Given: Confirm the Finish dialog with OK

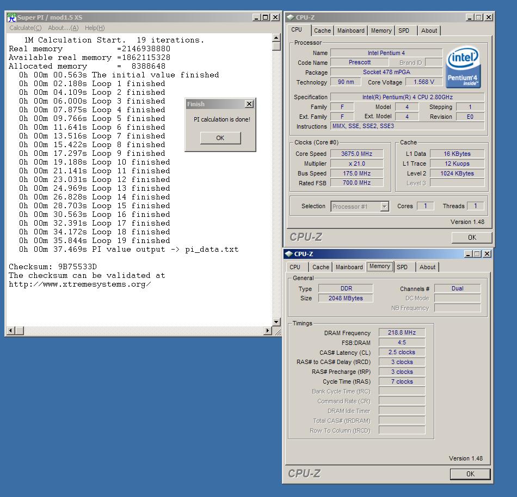Looking at the screenshot, I should pos(220,138).
